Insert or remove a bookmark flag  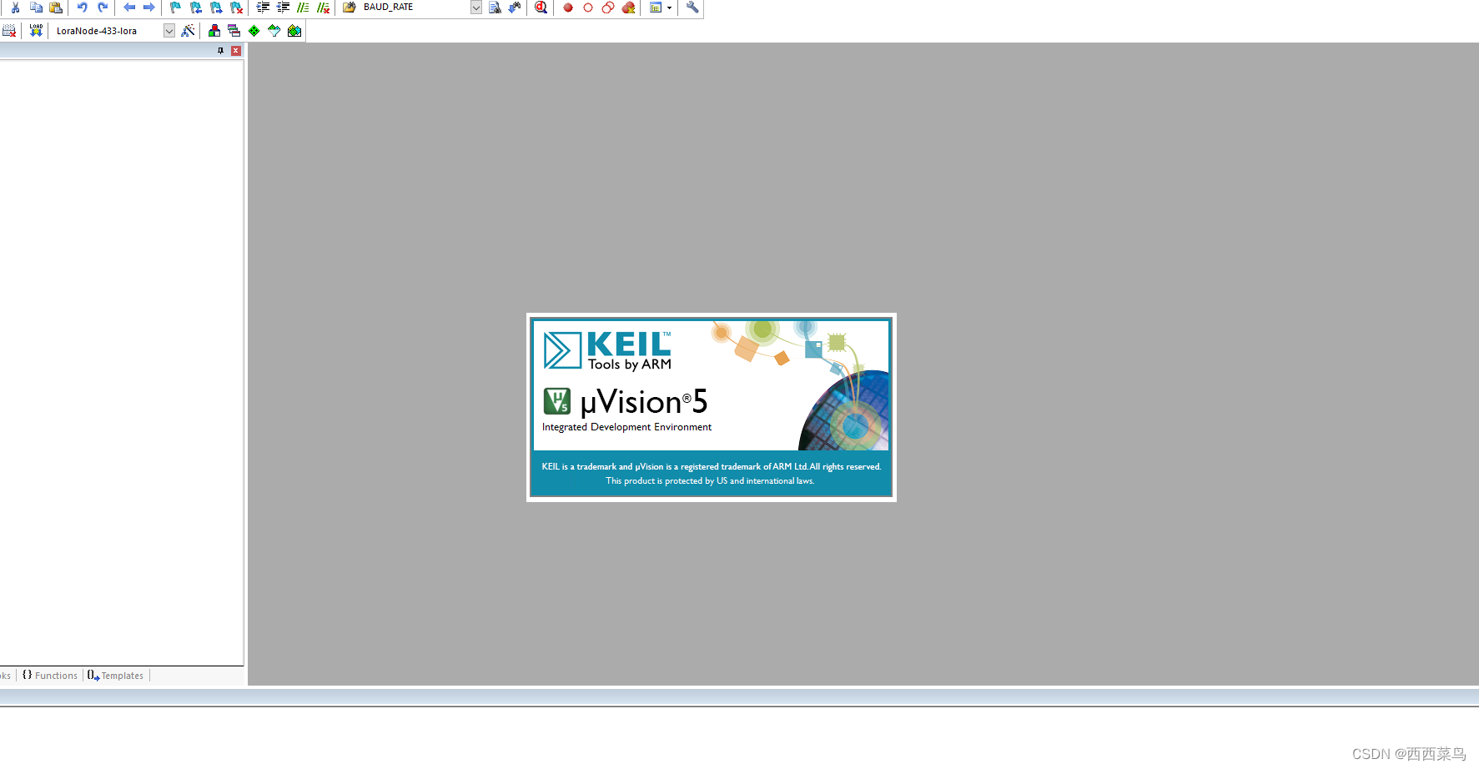click(175, 8)
